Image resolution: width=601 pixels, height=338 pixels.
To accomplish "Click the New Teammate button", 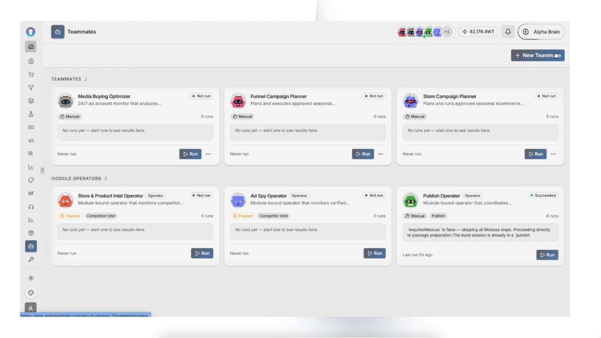I will point(538,55).
